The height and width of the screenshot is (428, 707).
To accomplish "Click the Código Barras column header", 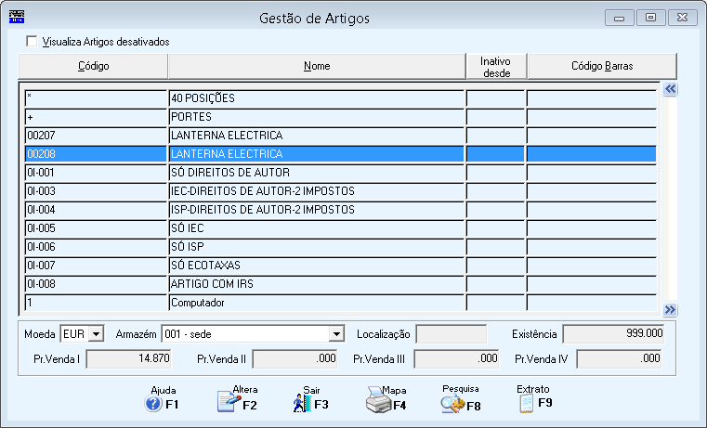I will (x=602, y=66).
